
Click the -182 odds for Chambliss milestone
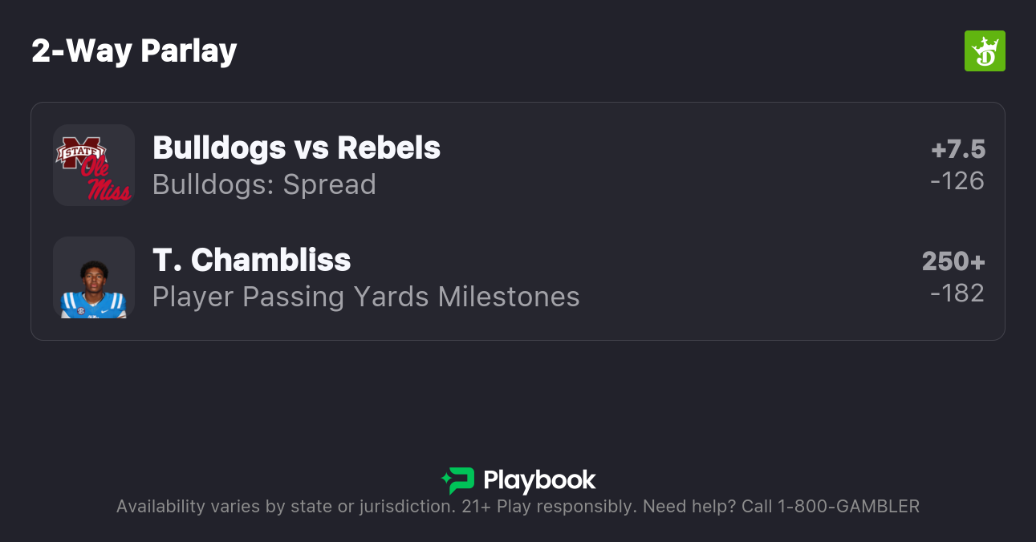[957, 293]
